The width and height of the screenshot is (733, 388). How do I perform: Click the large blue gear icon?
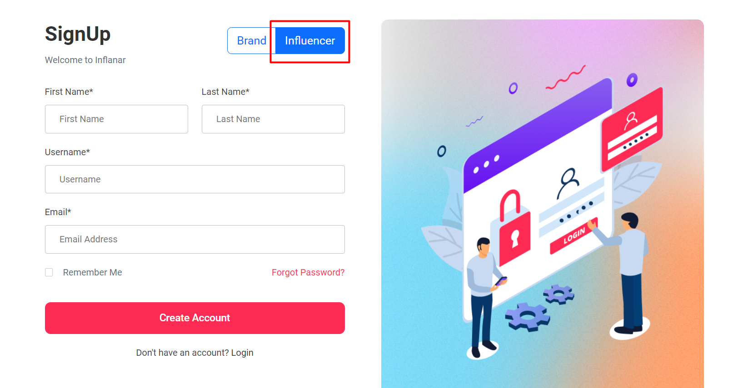click(528, 316)
